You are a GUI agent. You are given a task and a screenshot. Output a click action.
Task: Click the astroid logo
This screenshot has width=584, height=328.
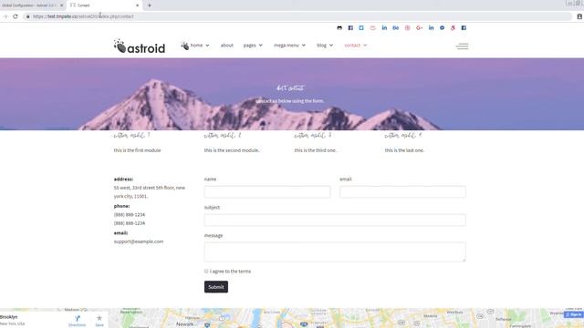coord(140,46)
